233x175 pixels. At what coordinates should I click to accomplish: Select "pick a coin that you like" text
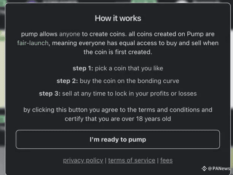(x=129, y=68)
